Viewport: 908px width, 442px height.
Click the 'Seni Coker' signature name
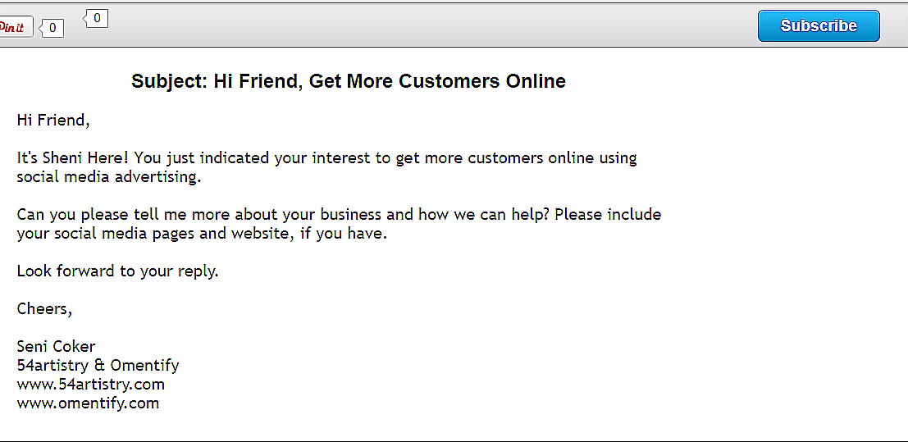pos(56,346)
